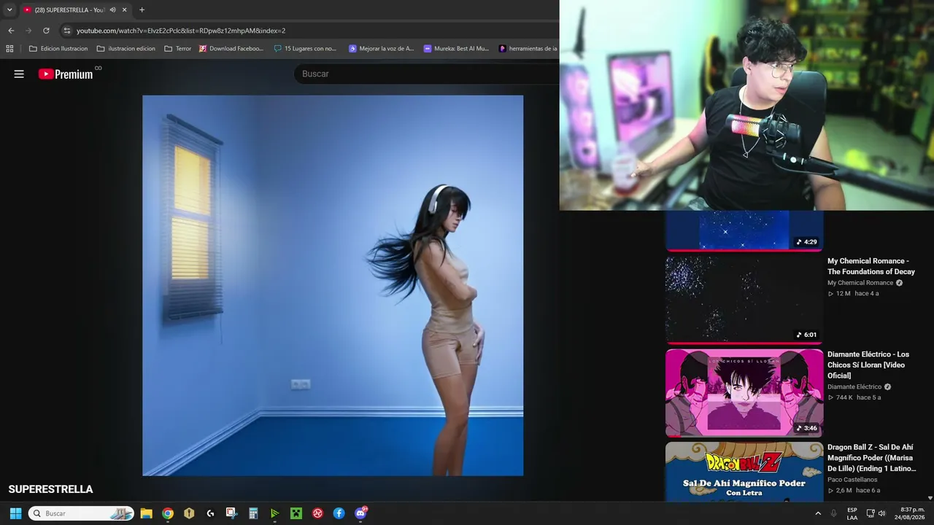Open the ilustracion edicion bookmark folder
The height and width of the screenshot is (525, 934).
click(126, 49)
